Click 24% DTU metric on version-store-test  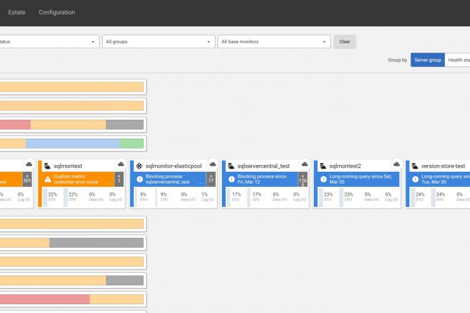coord(420,196)
